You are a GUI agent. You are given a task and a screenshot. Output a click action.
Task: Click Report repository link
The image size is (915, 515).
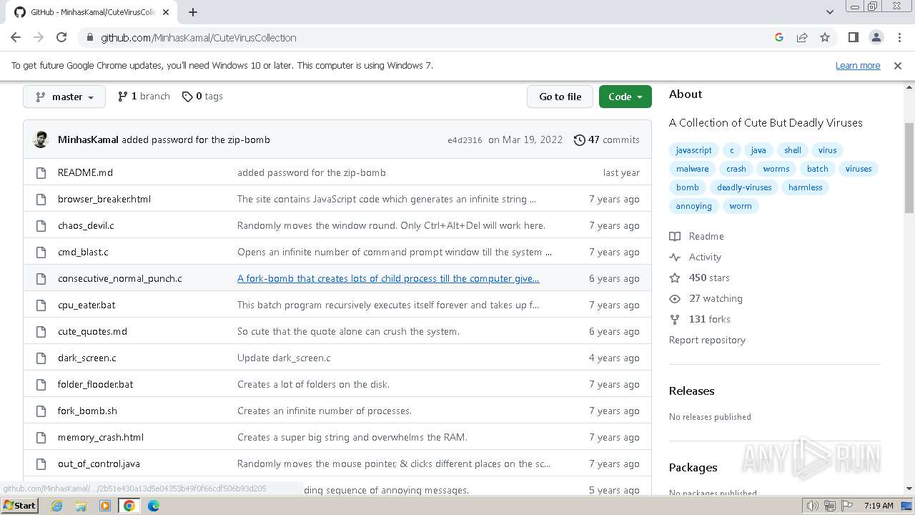click(707, 340)
